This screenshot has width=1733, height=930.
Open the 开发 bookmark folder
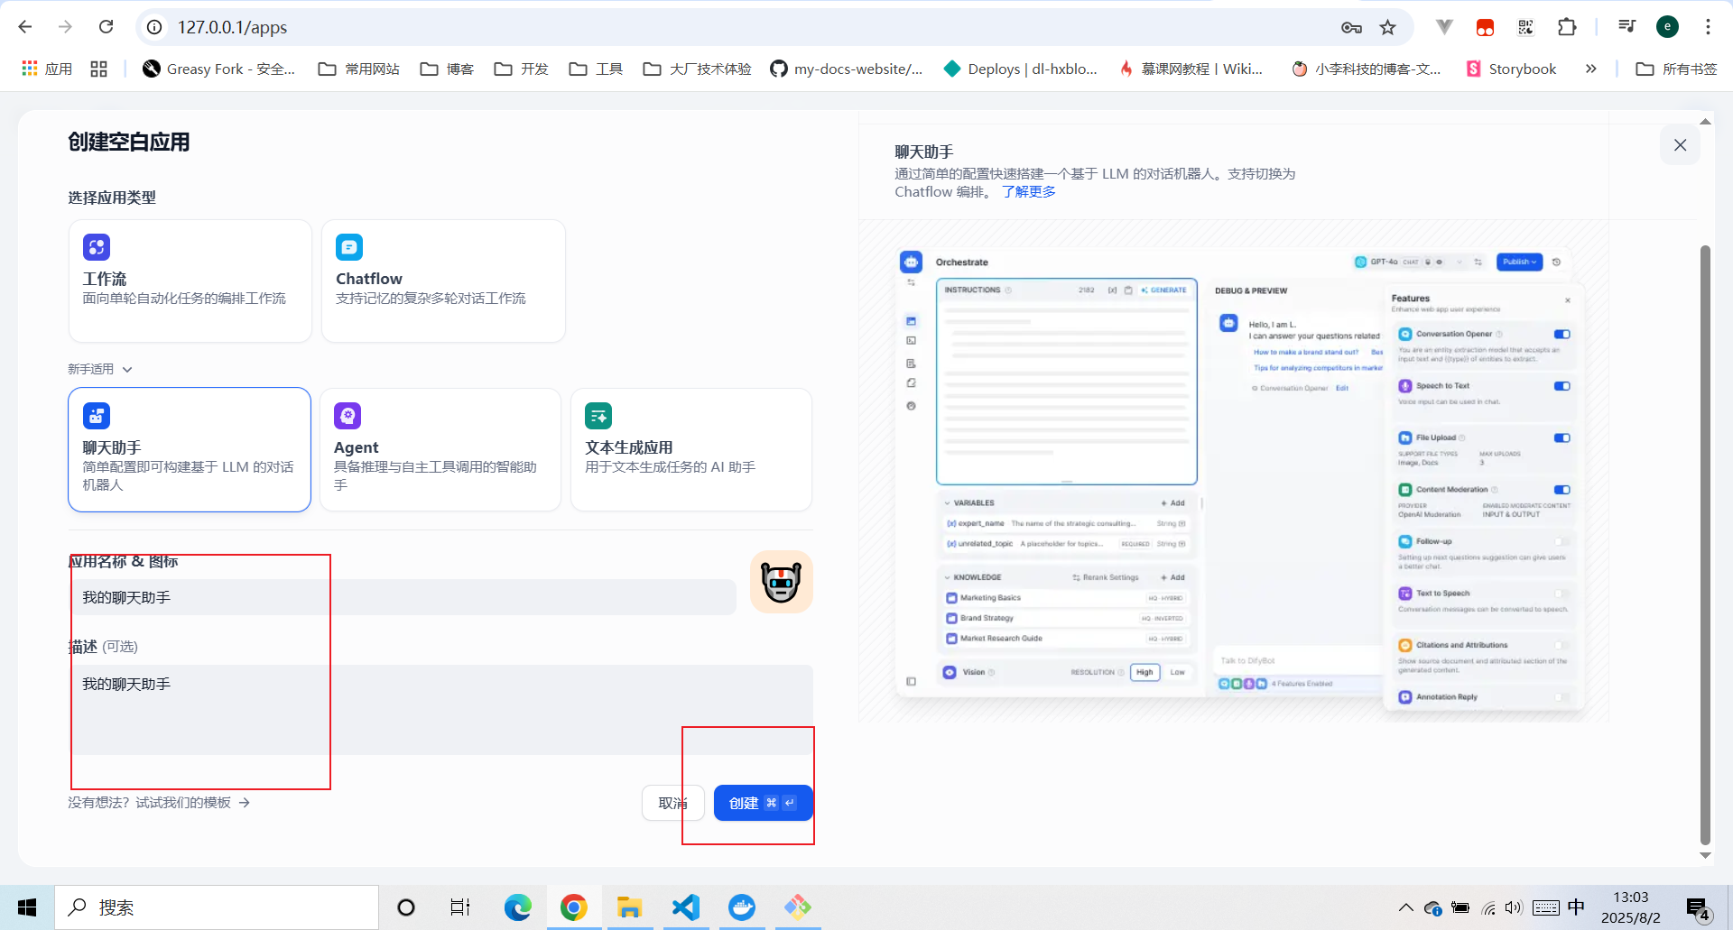point(522,69)
